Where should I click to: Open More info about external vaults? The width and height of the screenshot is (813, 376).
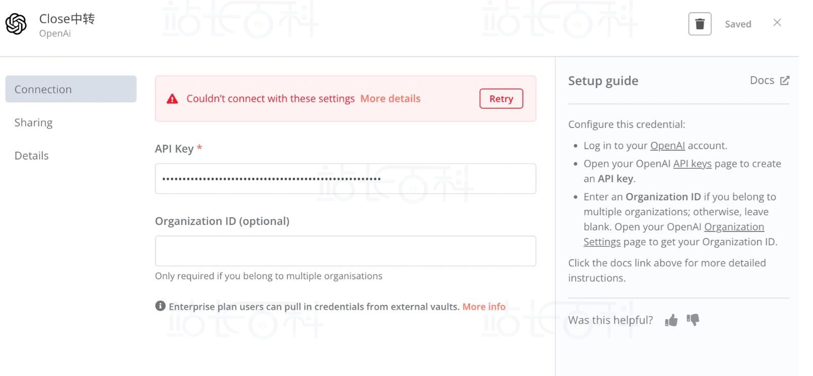[x=484, y=307]
